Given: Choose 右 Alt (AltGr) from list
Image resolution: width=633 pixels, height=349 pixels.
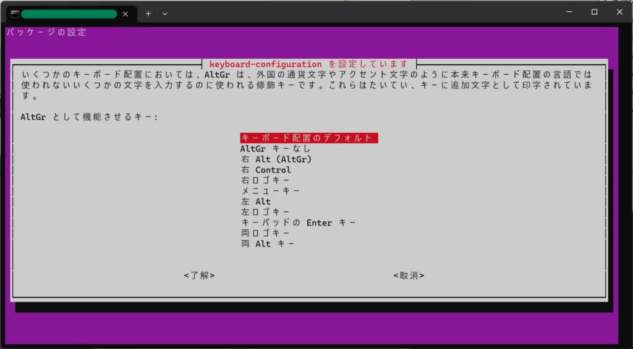Looking at the screenshot, I should pos(276,159).
